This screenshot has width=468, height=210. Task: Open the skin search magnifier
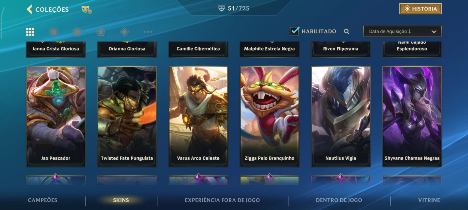[x=347, y=32]
